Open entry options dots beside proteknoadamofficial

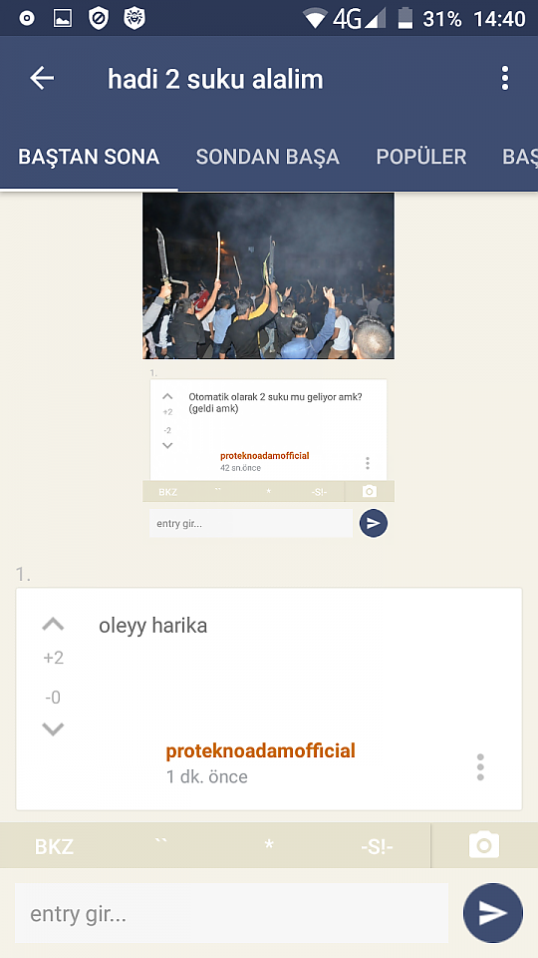pyautogui.click(x=480, y=766)
